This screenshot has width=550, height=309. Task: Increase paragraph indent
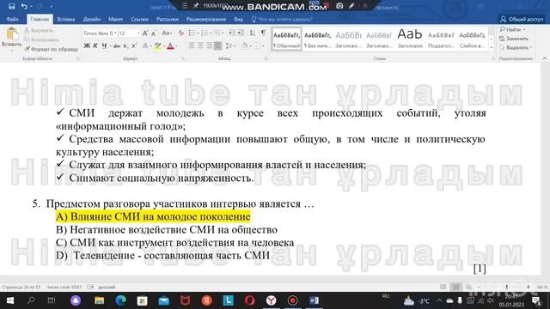coord(241,33)
